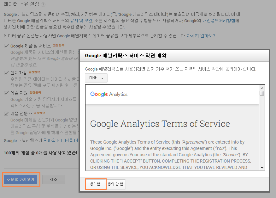
Task: Disable the 기술 지원 checkbox
Action: coord(6,93)
